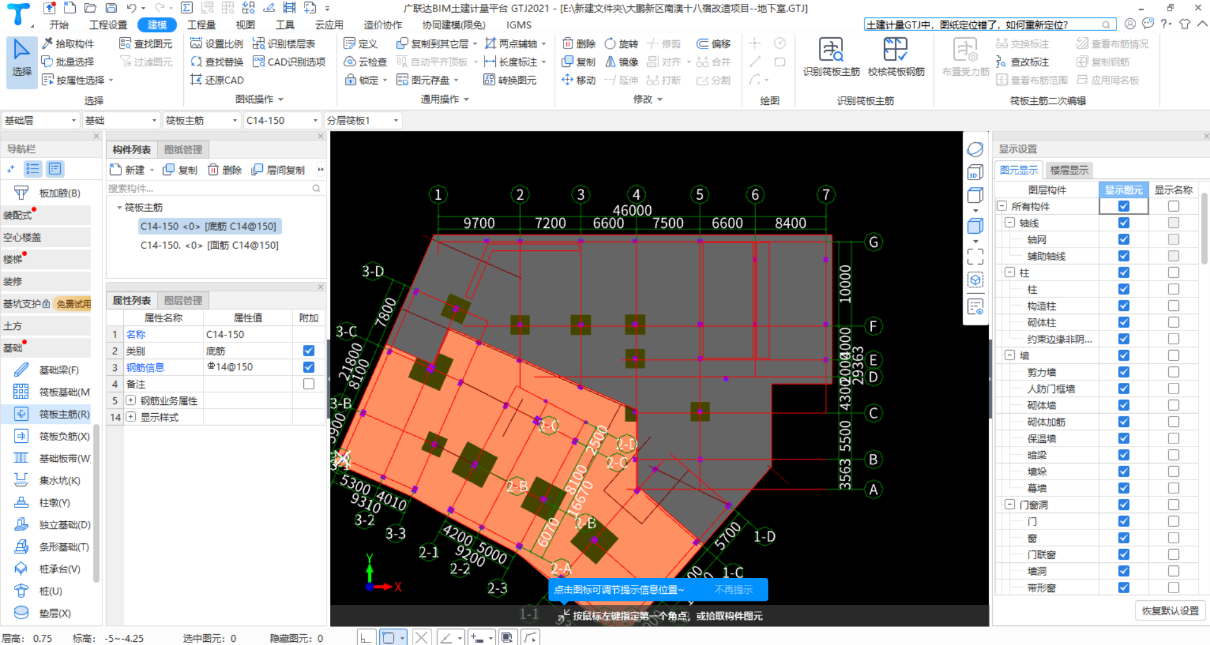Viewport: 1210px width, 645px height.
Task: Open 基础层 floor dropdown
Action: coord(40,120)
